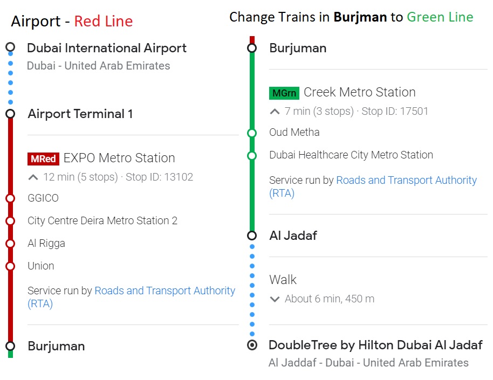The width and height of the screenshot is (493, 380).
Task: Click the Airport Terminal 1 station circle
Action: click(10, 114)
